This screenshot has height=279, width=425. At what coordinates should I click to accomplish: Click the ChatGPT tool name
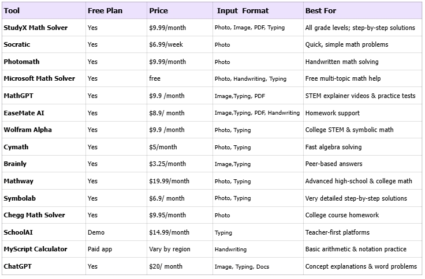click(18, 266)
